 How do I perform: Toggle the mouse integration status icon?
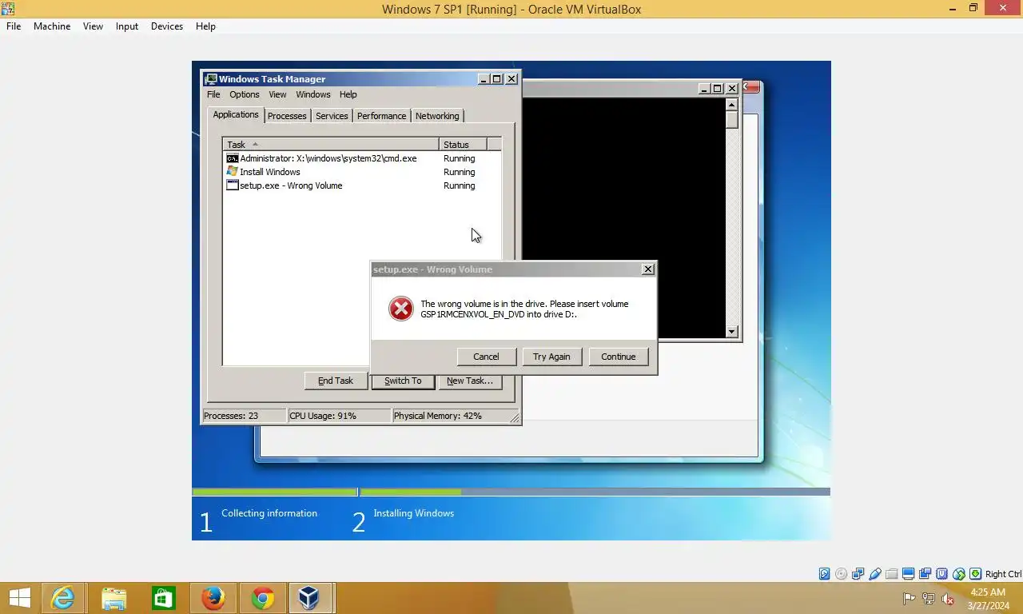(958, 574)
